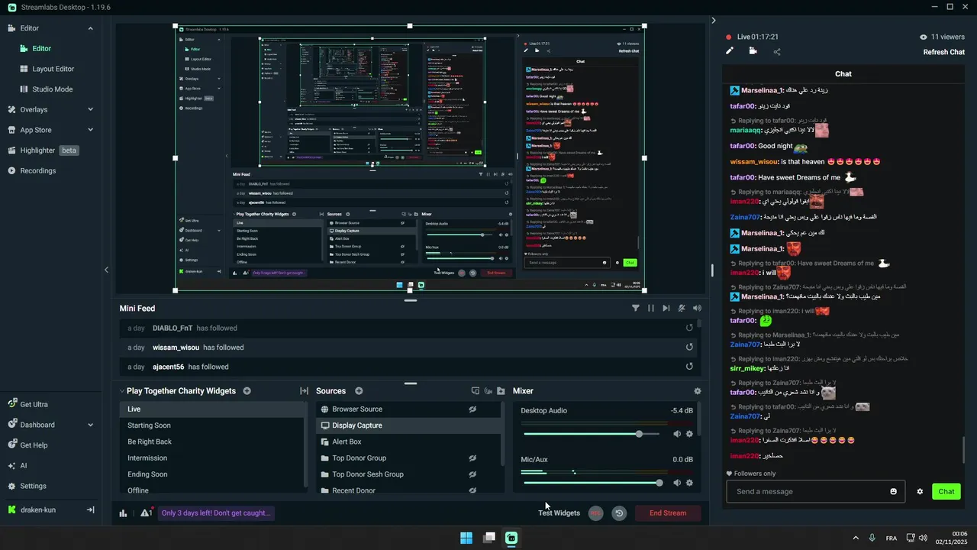The image size is (977, 550).
Task: Click the Sources widget overlay icon
Action: click(475, 391)
